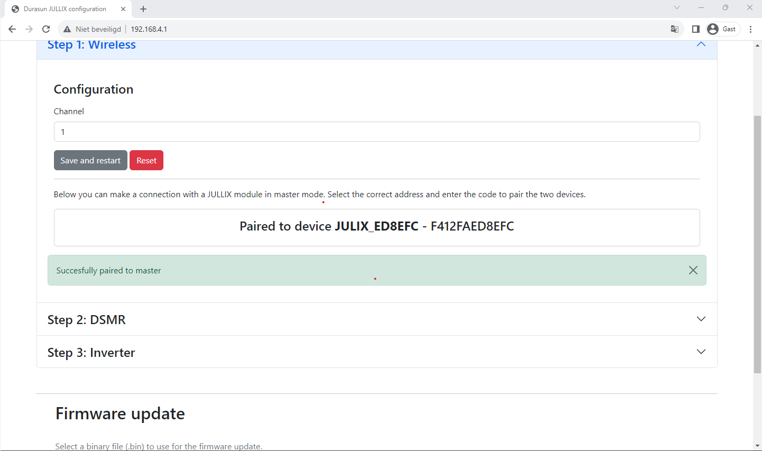Click the scrollbar up arrow
This screenshot has width=762, height=451.
pyautogui.click(x=757, y=45)
